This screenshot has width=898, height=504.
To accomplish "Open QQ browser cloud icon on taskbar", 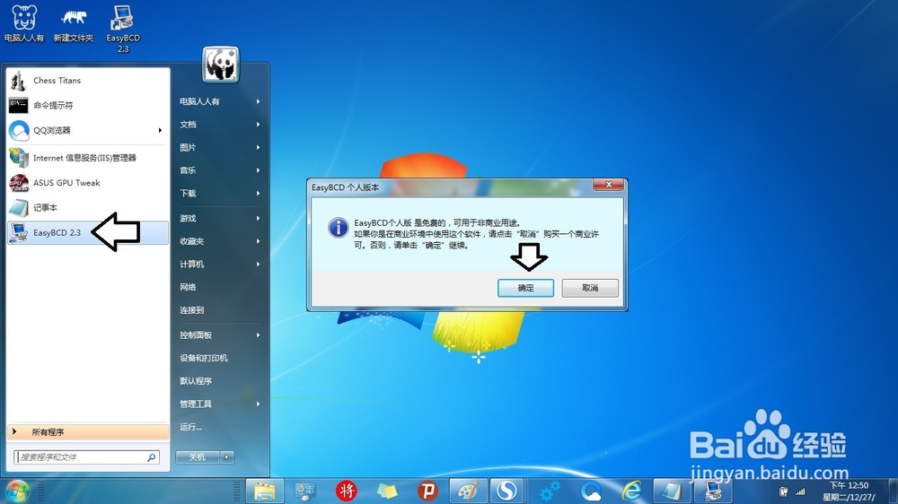I will pos(591,491).
